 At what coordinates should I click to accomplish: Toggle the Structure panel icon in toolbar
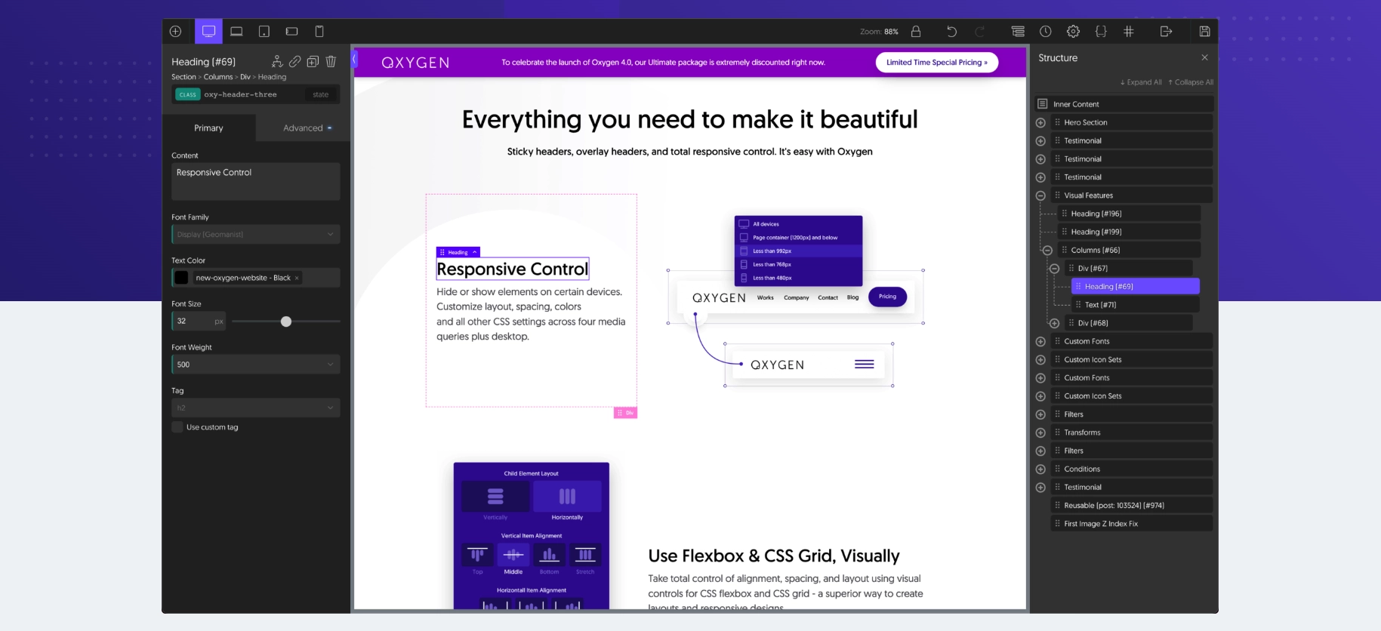click(1018, 31)
